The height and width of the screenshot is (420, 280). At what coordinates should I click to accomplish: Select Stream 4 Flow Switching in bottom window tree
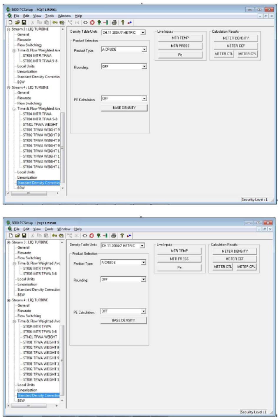tap(29, 316)
